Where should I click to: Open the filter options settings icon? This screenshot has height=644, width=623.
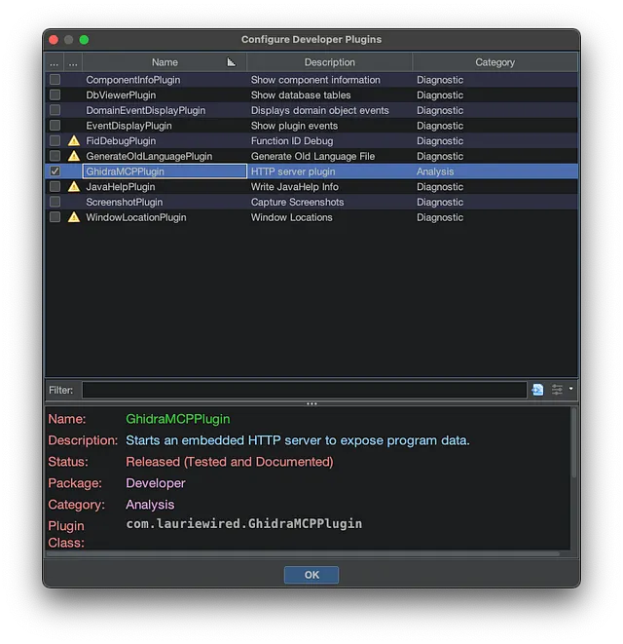coord(557,390)
